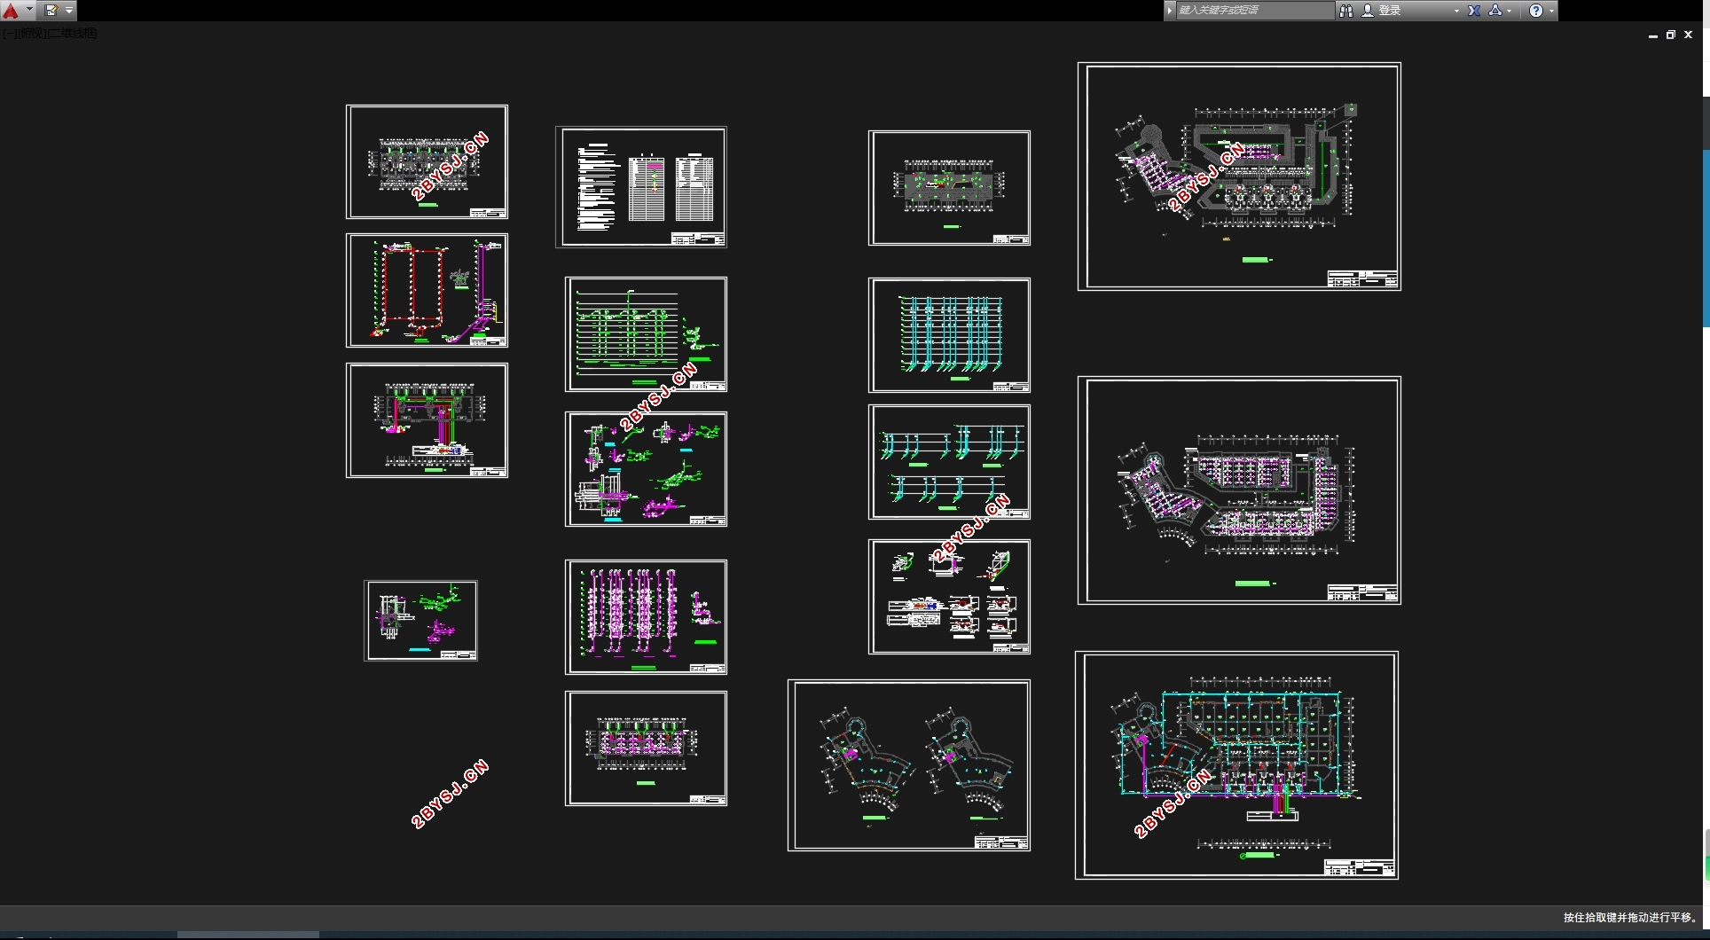Click the sheet with red rectangular riser diagram
The width and height of the screenshot is (1710, 940).
427,291
